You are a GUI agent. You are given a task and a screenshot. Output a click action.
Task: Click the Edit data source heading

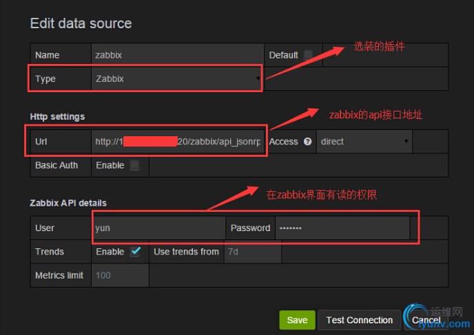point(81,23)
